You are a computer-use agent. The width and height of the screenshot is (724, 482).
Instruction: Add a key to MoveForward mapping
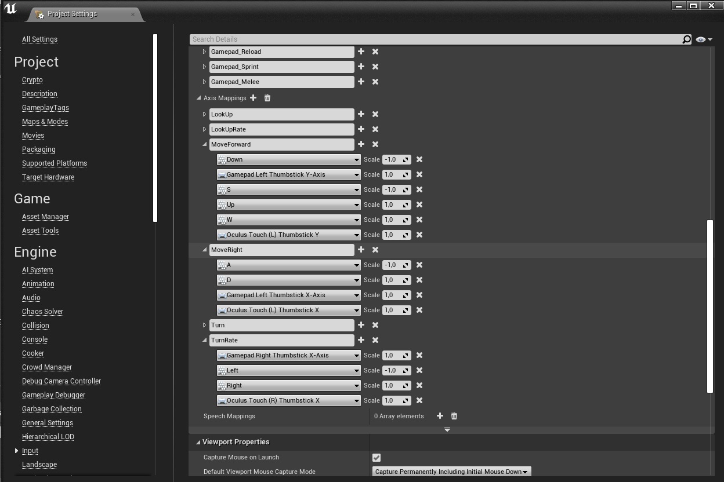pos(361,144)
